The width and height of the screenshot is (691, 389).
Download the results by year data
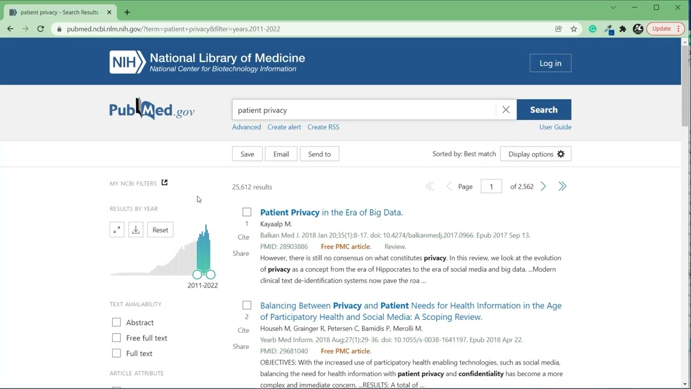136,230
